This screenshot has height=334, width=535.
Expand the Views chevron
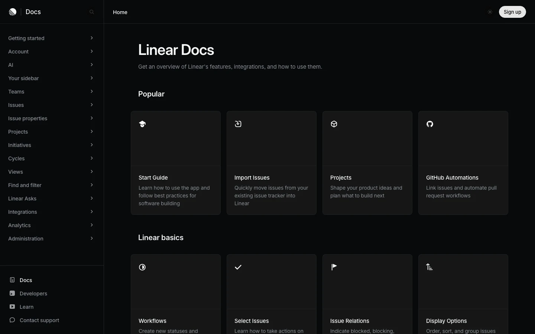coord(91,171)
